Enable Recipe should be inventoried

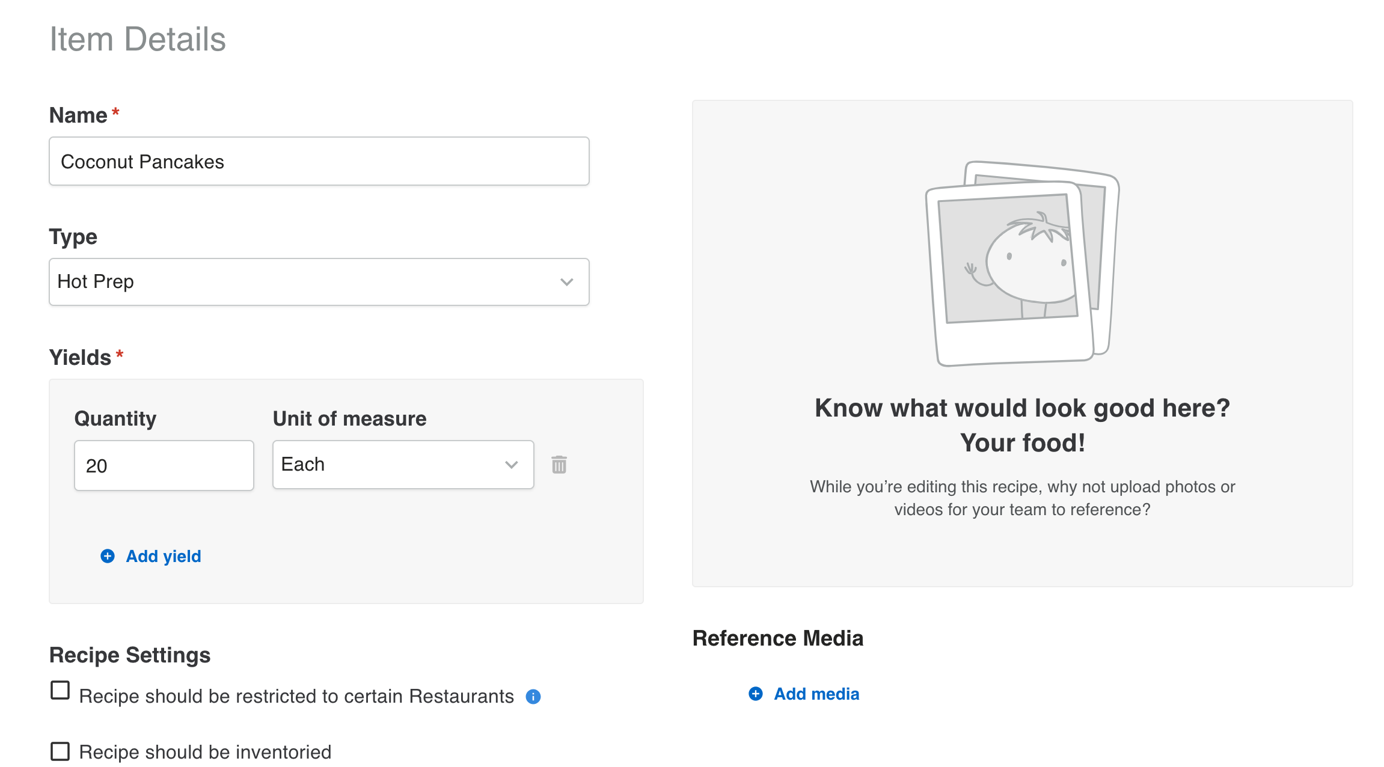[60, 751]
